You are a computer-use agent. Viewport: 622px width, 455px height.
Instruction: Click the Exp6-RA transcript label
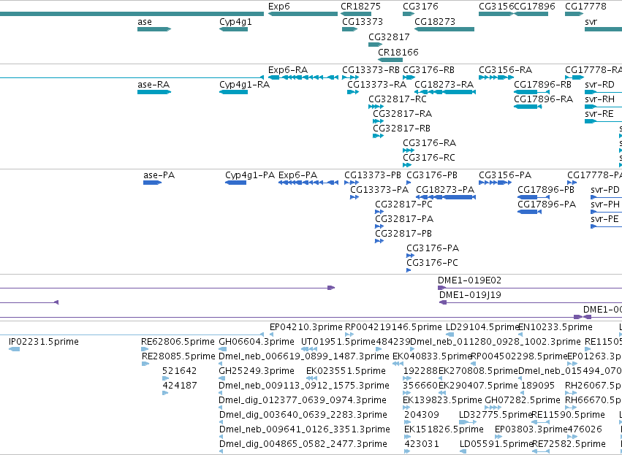click(288, 70)
